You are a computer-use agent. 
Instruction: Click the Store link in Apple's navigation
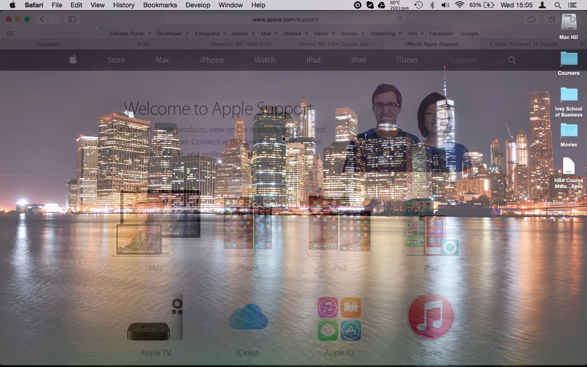[116, 60]
